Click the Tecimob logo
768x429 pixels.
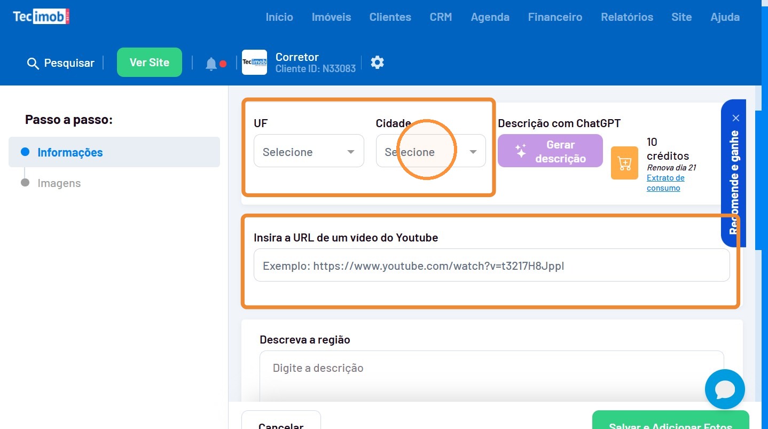click(41, 17)
